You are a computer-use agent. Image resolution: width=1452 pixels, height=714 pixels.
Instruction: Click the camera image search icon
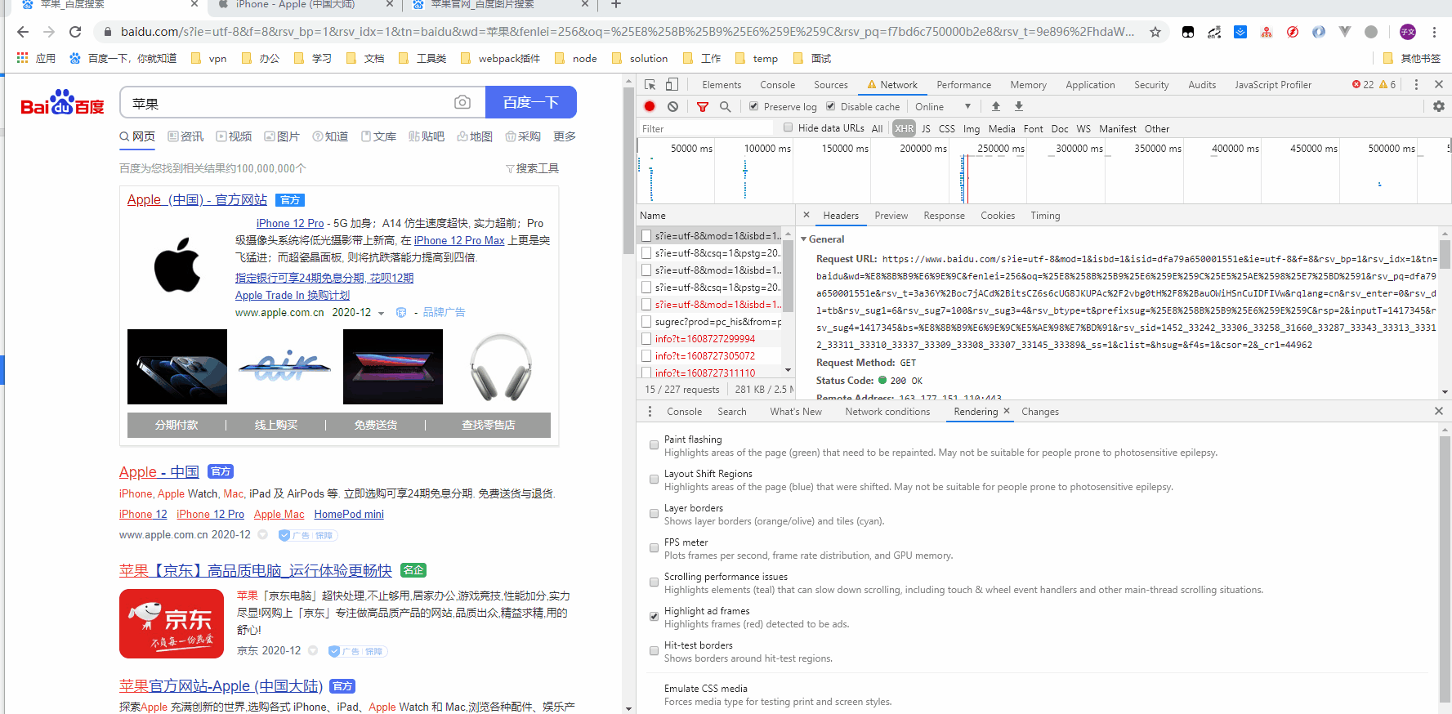click(x=462, y=102)
